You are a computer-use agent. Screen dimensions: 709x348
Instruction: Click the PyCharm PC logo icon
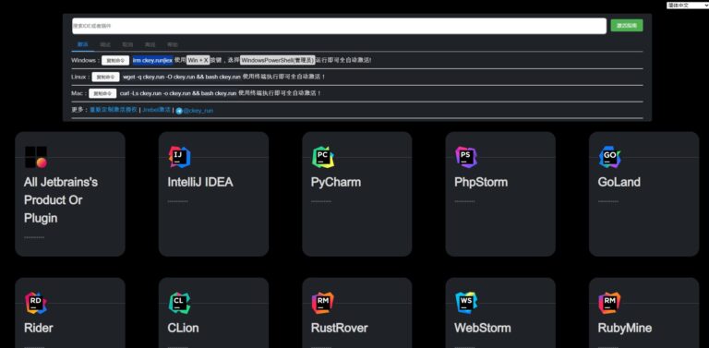click(323, 157)
